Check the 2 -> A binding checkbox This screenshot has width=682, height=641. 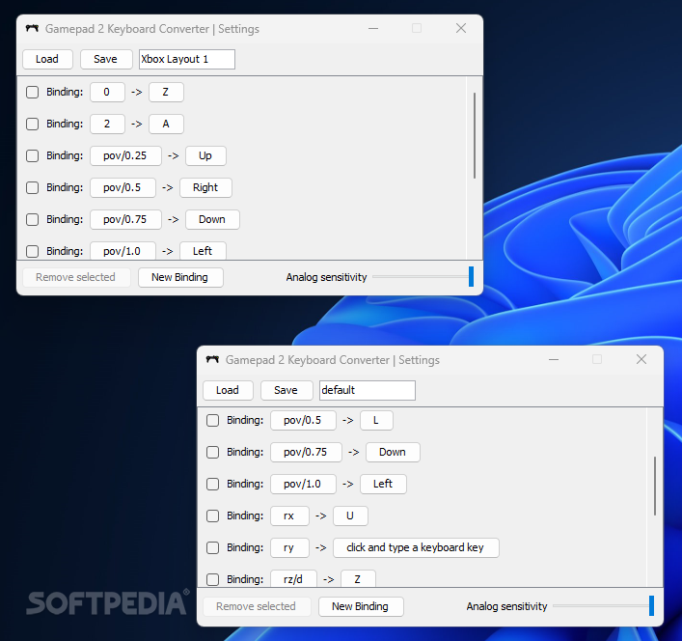[32, 124]
